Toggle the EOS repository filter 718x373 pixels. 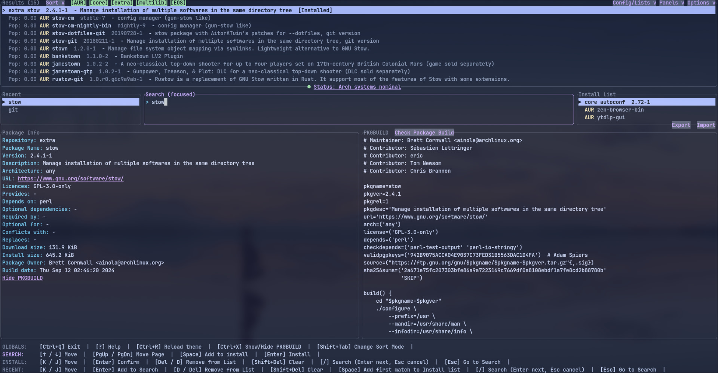pyautogui.click(x=178, y=3)
